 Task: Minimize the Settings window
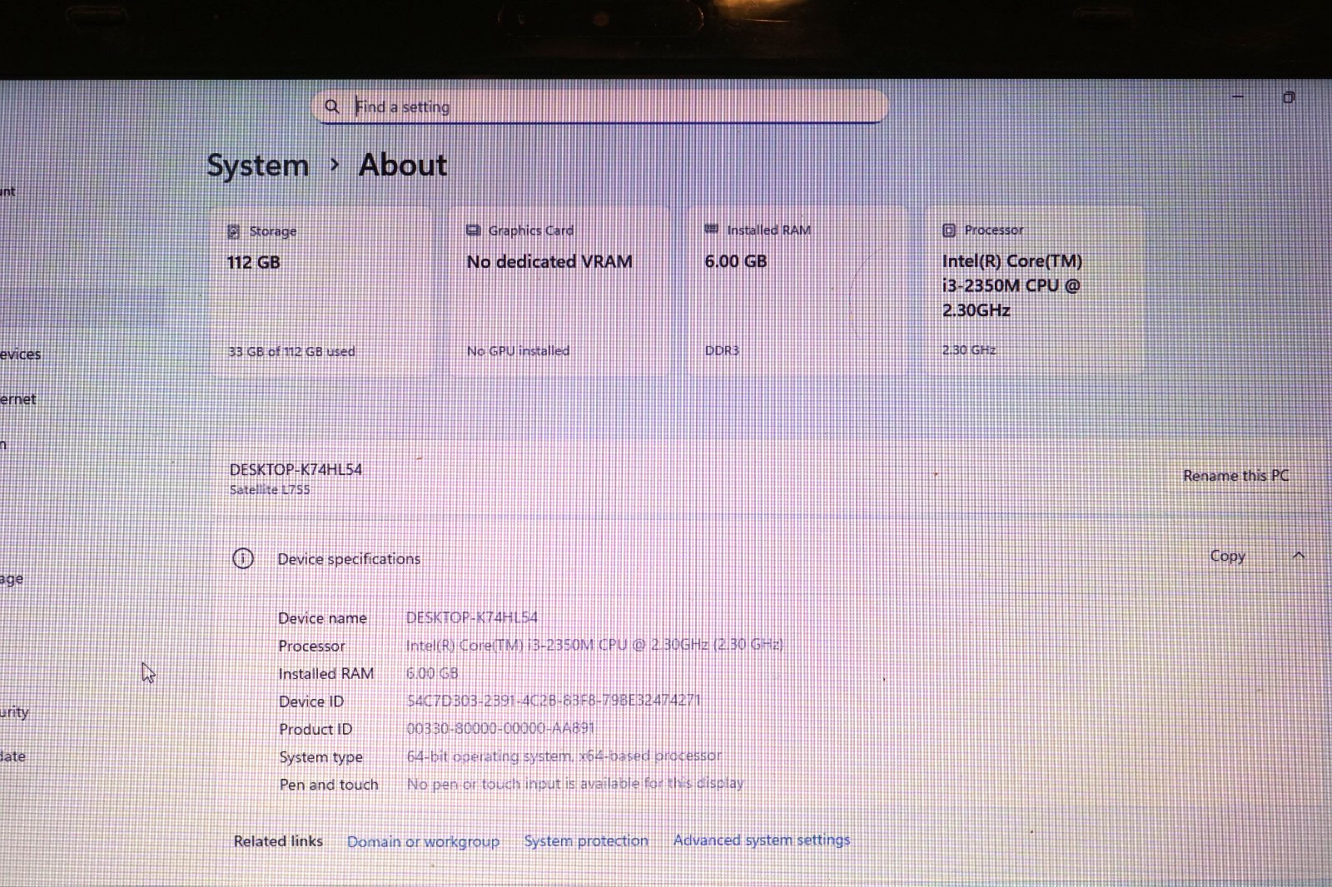[x=1238, y=97]
